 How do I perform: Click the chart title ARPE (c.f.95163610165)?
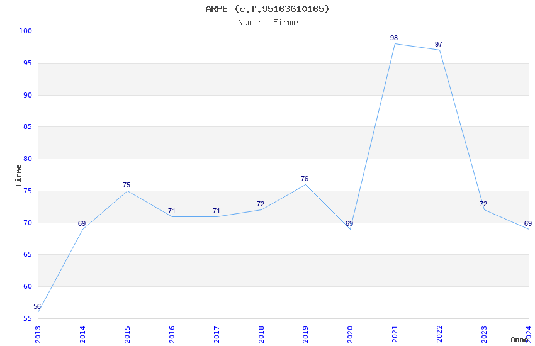(267, 9)
